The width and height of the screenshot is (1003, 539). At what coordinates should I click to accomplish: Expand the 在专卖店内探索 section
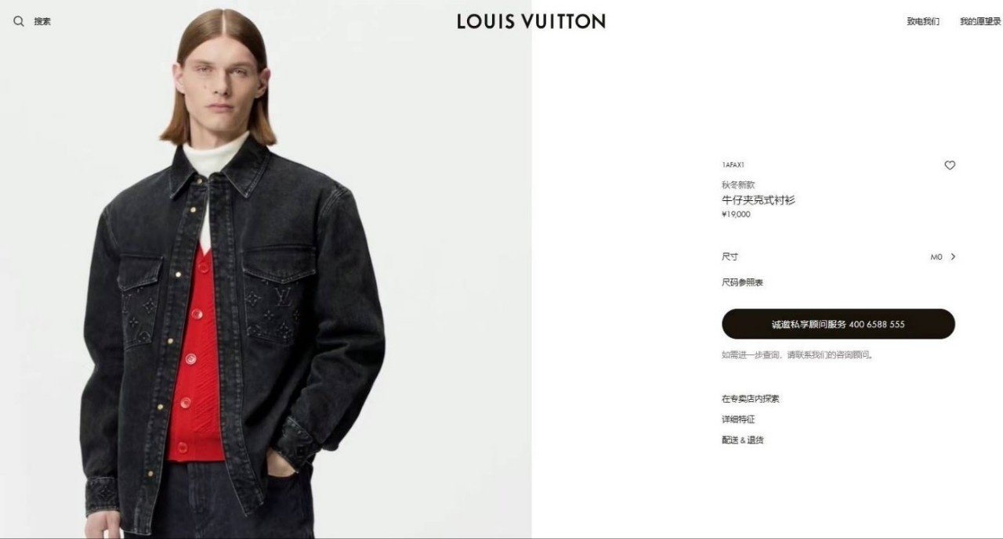coord(751,399)
